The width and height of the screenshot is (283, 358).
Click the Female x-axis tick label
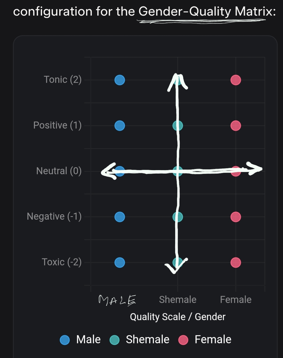click(236, 300)
